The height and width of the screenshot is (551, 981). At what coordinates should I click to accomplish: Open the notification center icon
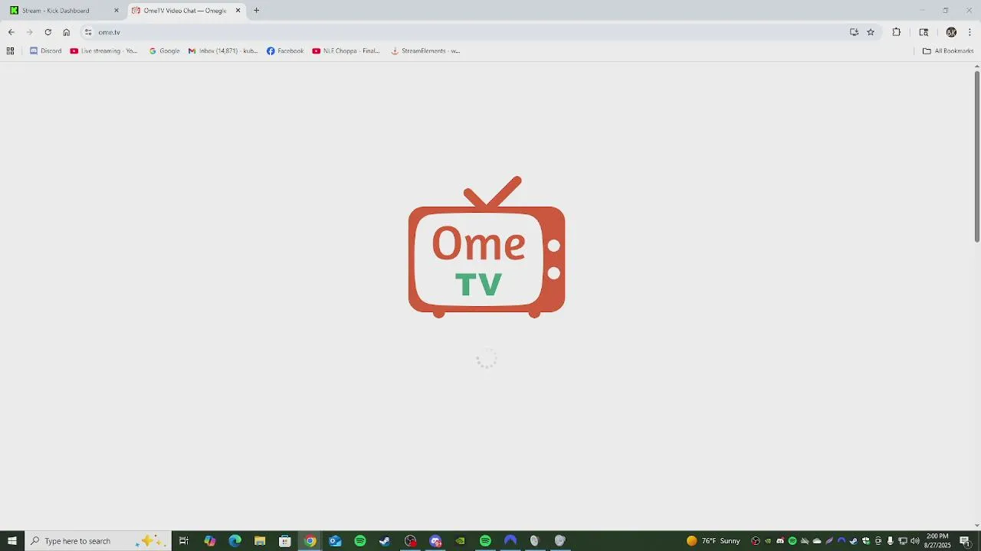pyautogui.click(x=965, y=541)
